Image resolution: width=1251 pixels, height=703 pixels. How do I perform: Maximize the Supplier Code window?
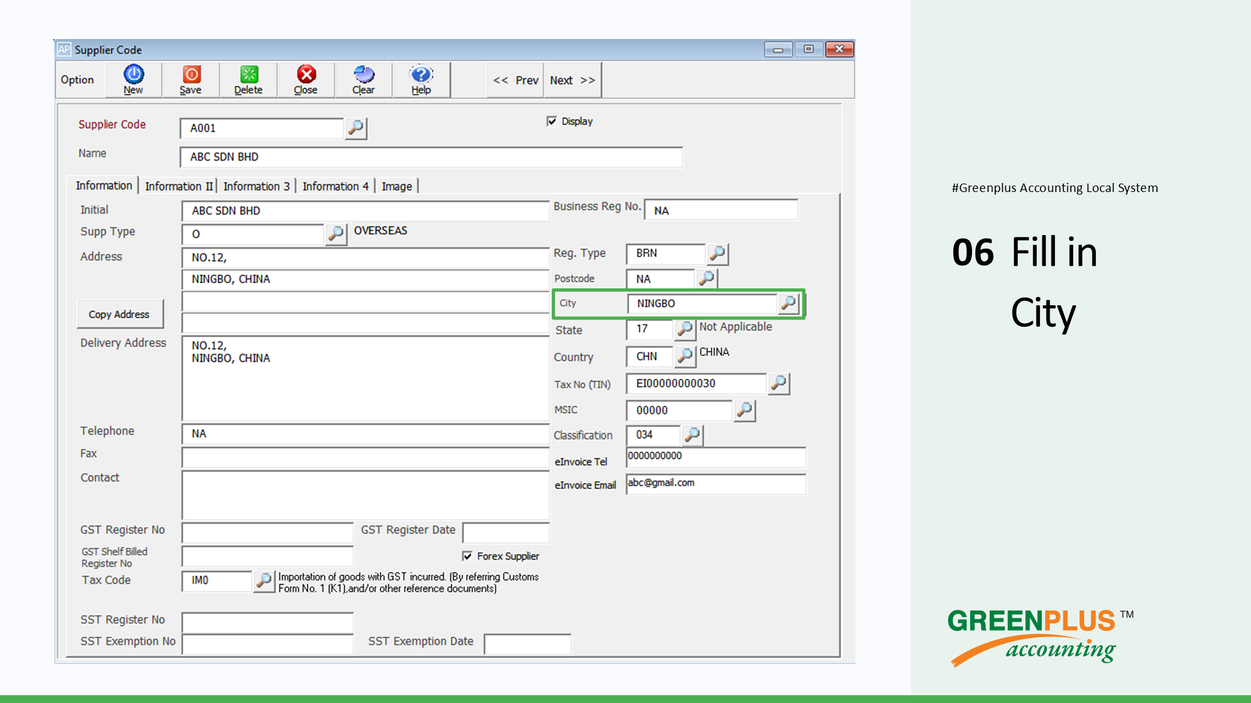[x=809, y=49]
